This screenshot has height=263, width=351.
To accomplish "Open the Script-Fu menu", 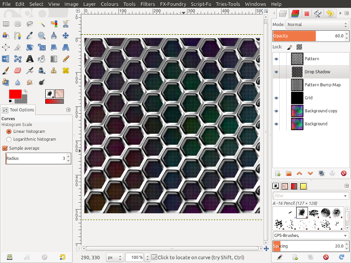I will pyautogui.click(x=201, y=4).
